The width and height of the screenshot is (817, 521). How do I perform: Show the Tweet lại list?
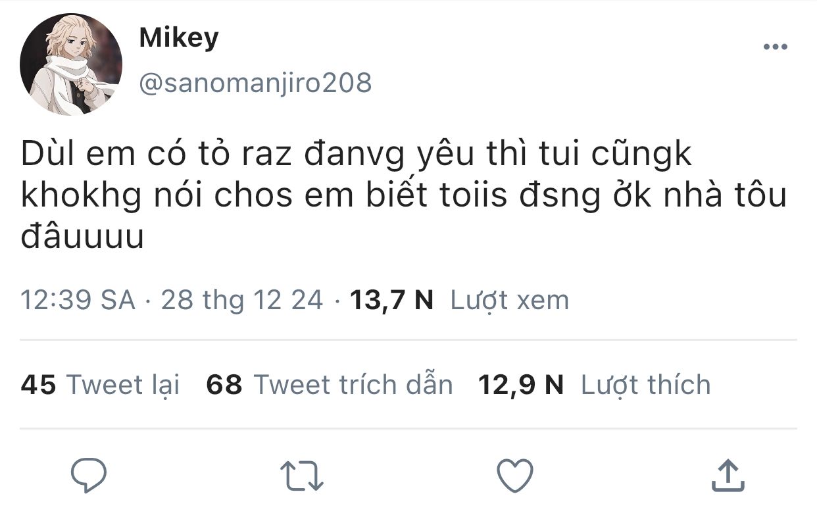(x=123, y=385)
